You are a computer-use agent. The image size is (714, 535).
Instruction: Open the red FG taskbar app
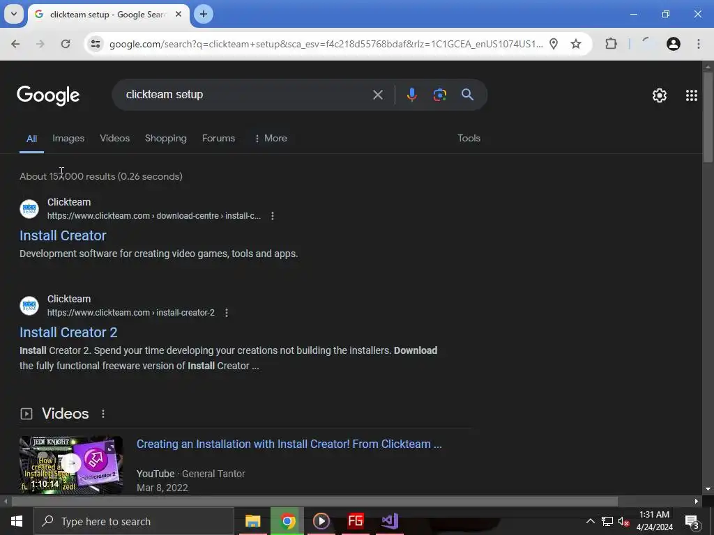(356, 521)
